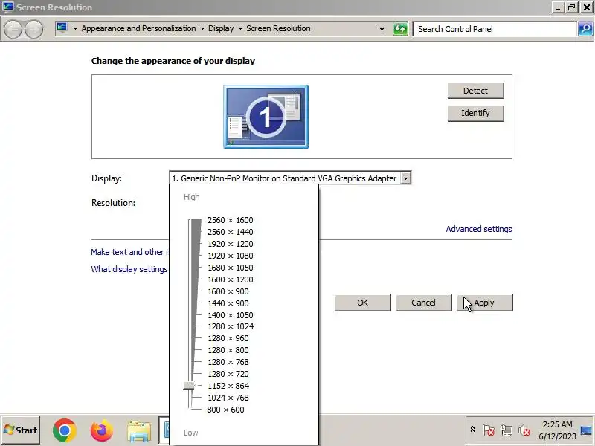The width and height of the screenshot is (595, 446).
Task: Click the Cancel button
Action: click(x=423, y=303)
